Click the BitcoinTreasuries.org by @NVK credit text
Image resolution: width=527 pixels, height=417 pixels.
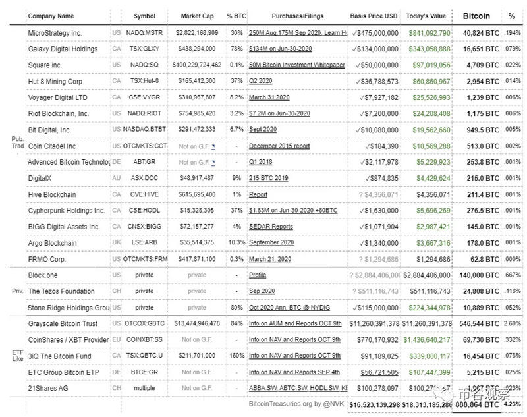pos(294,403)
